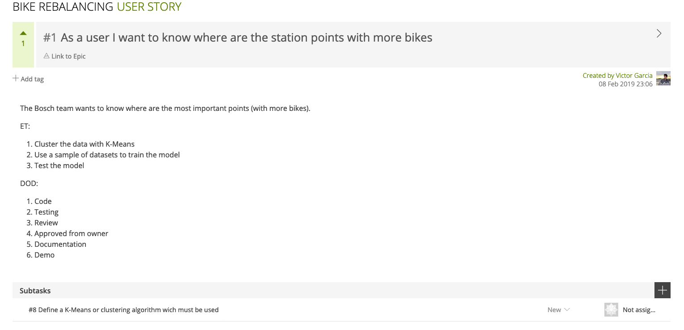This screenshot has width=684, height=330.
Task: Open Victor Garcia's avatar picture
Action: 663,78
